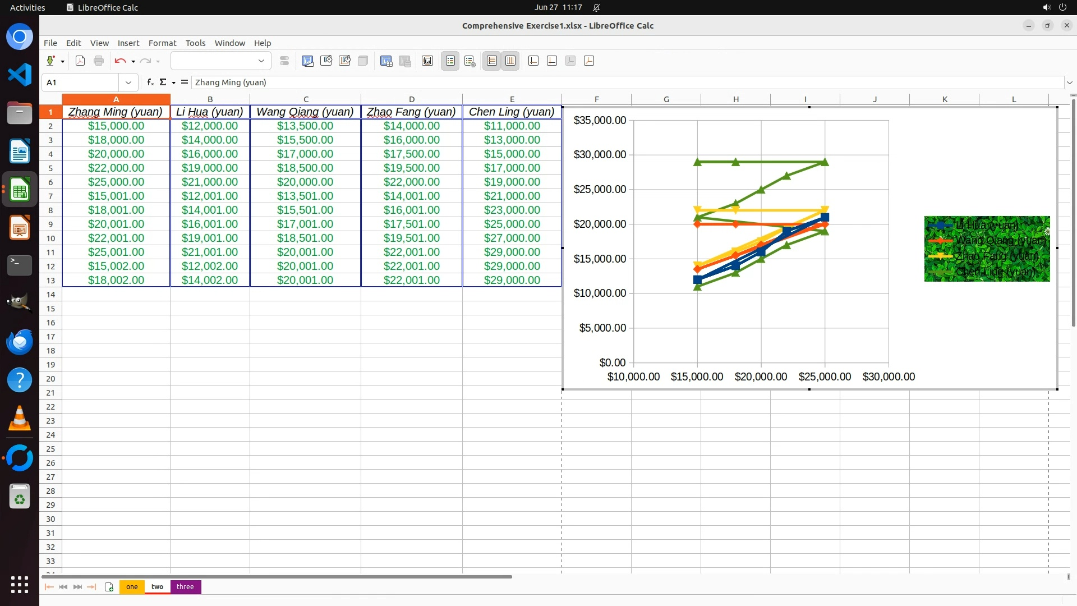Toggle the Legend On/Off button
The height and width of the screenshot is (606, 1077).
point(450,61)
